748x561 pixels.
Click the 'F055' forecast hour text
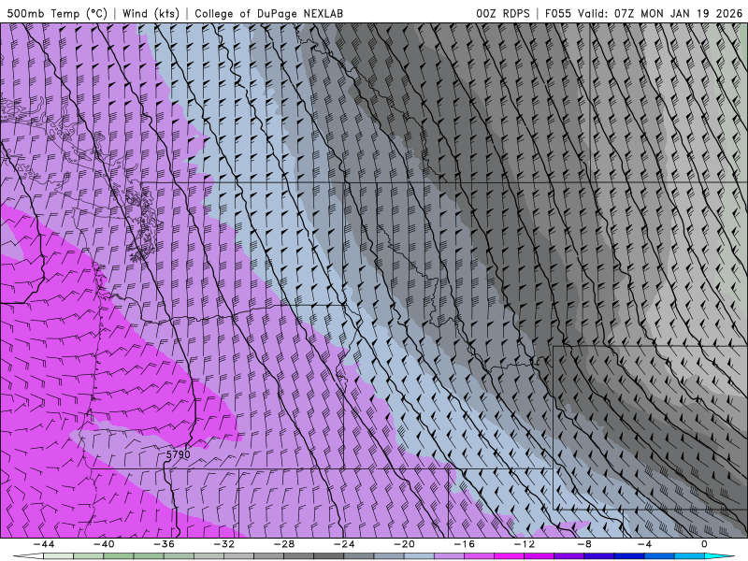tap(557, 13)
